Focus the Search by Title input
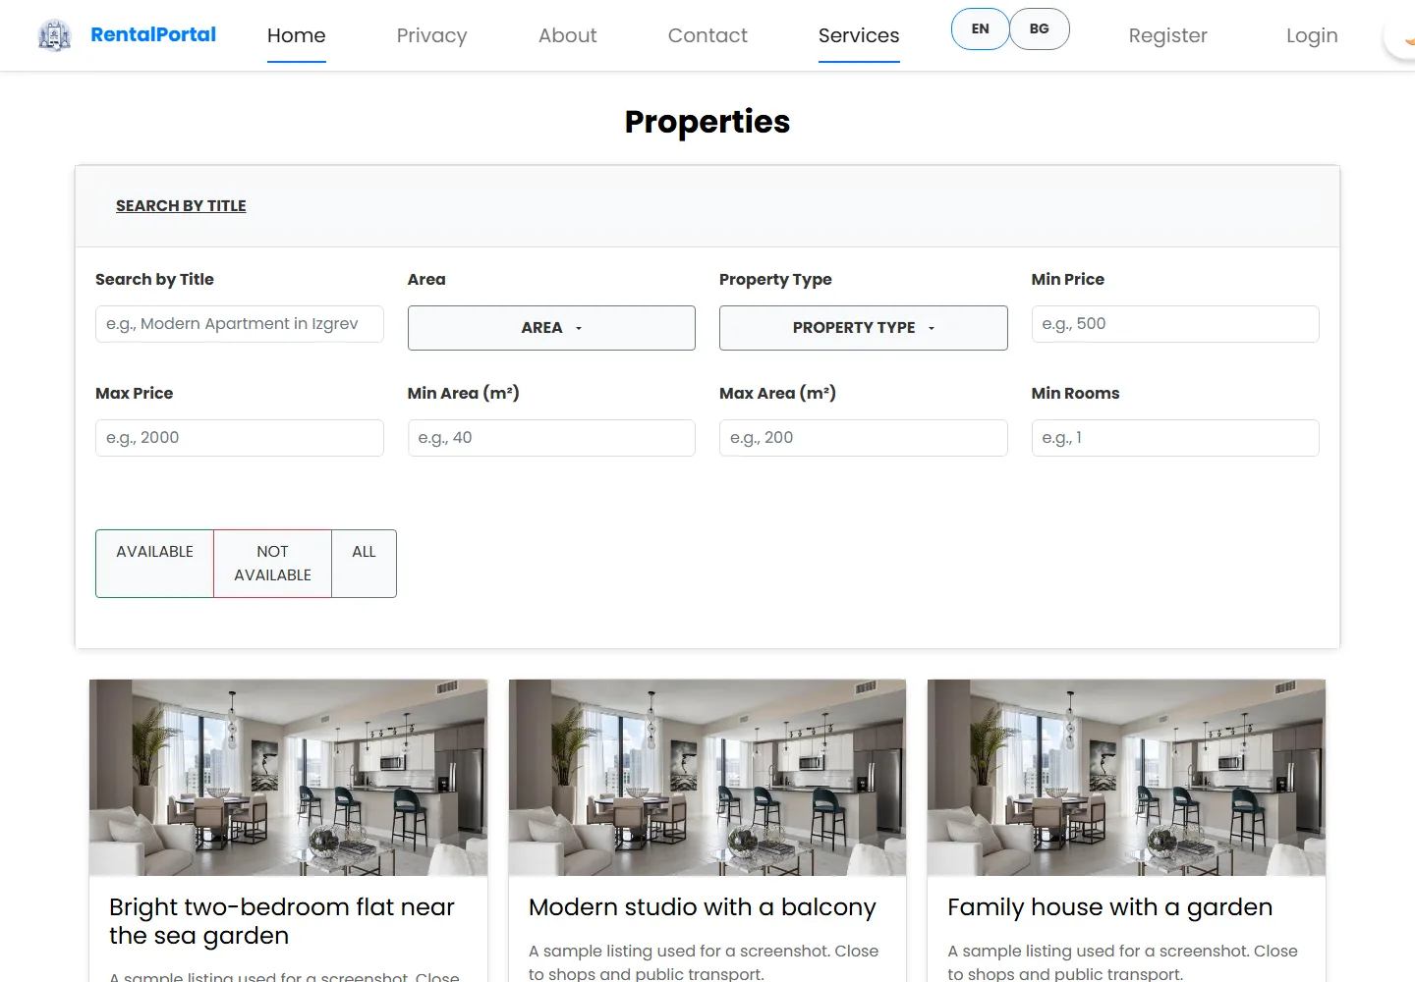The image size is (1415, 982). click(239, 324)
